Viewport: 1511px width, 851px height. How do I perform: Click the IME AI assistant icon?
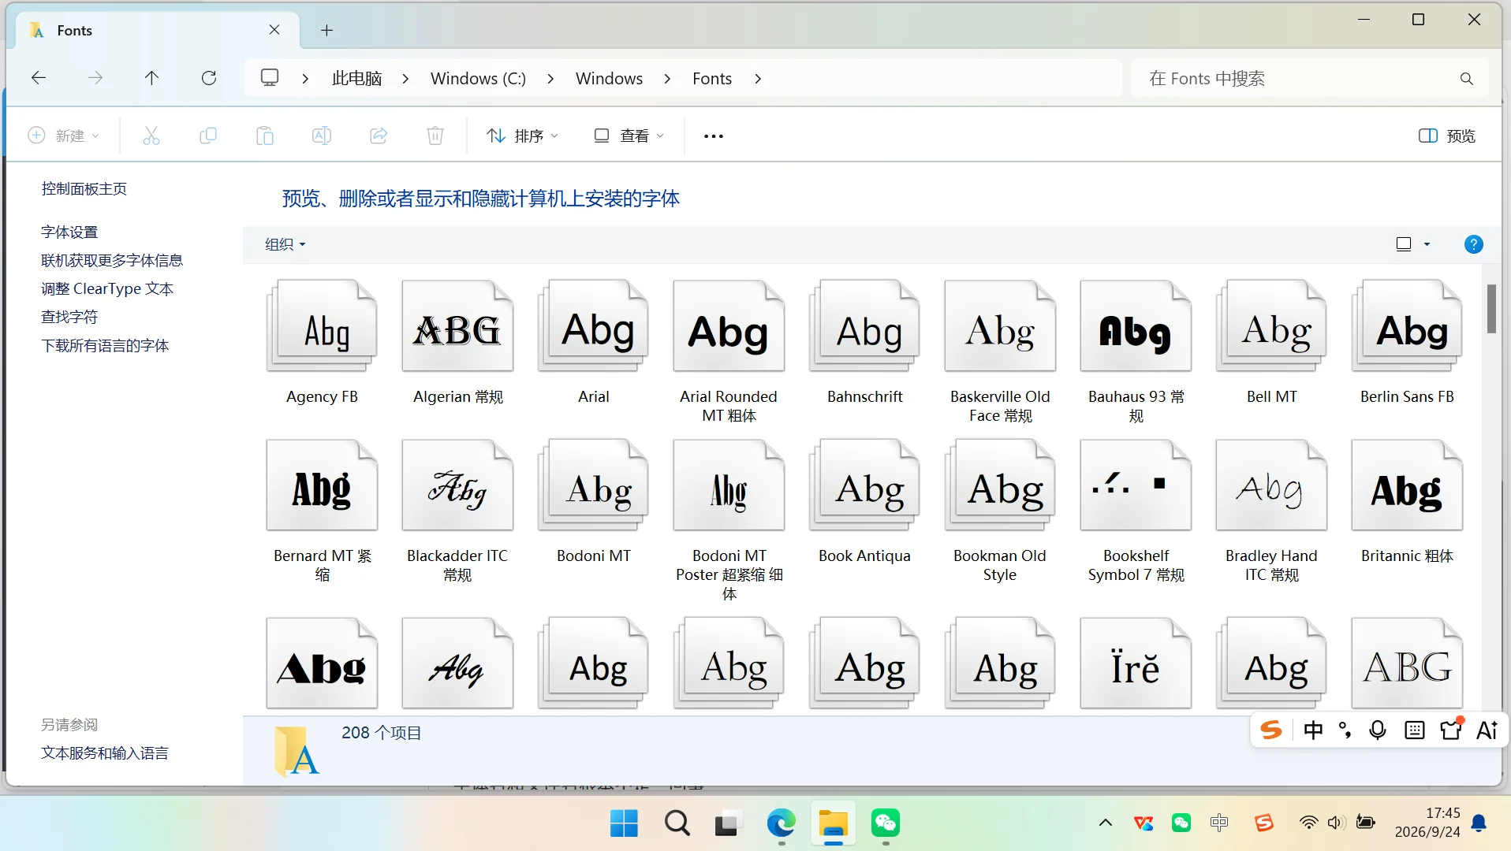1487,730
